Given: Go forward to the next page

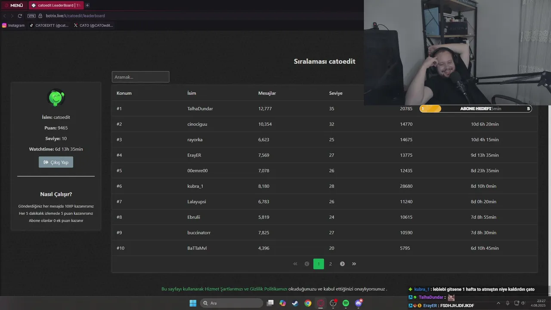Looking at the screenshot, I should click(12, 16).
